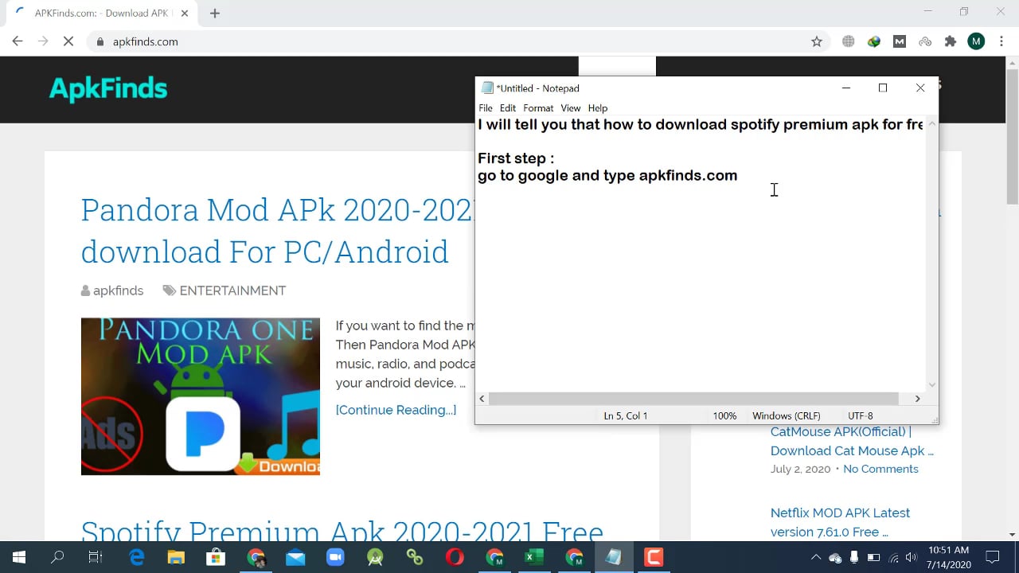Click Notepad's horizontal scrollbar right arrow
Screen dimensions: 1019x573
pyautogui.click(x=917, y=399)
